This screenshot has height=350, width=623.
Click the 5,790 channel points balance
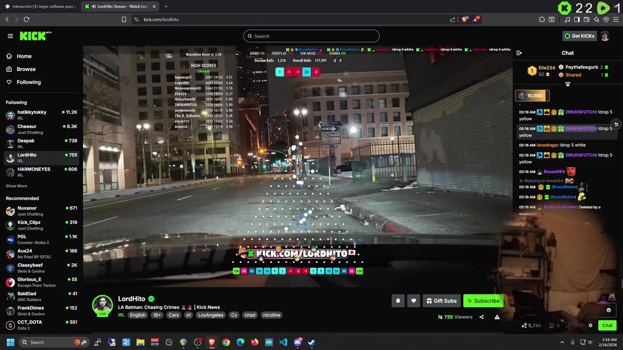(532, 326)
